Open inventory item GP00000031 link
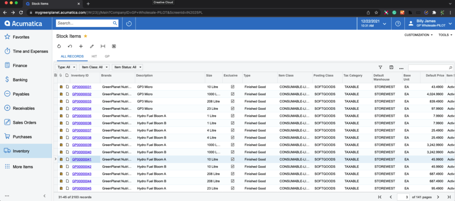Image resolution: width=455 pixels, height=201 pixels. pyautogui.click(x=82, y=87)
